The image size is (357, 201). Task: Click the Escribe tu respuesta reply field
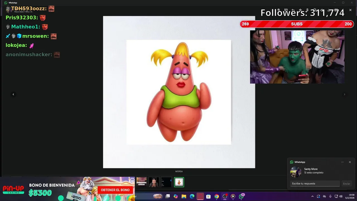coord(315,183)
